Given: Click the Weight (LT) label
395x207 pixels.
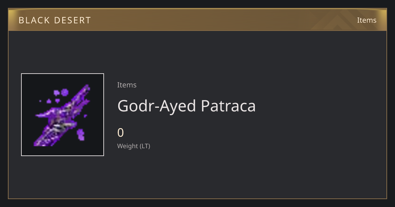Looking at the screenshot, I should pyautogui.click(x=134, y=146).
